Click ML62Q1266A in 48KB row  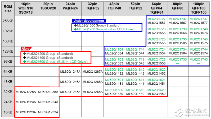point(92,82)
